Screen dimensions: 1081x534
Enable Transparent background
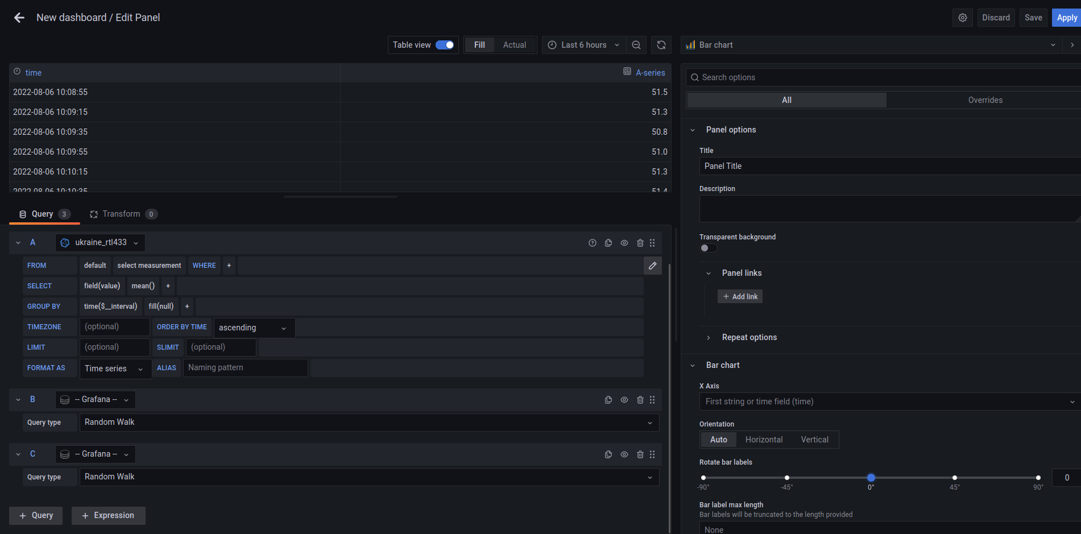coord(707,247)
